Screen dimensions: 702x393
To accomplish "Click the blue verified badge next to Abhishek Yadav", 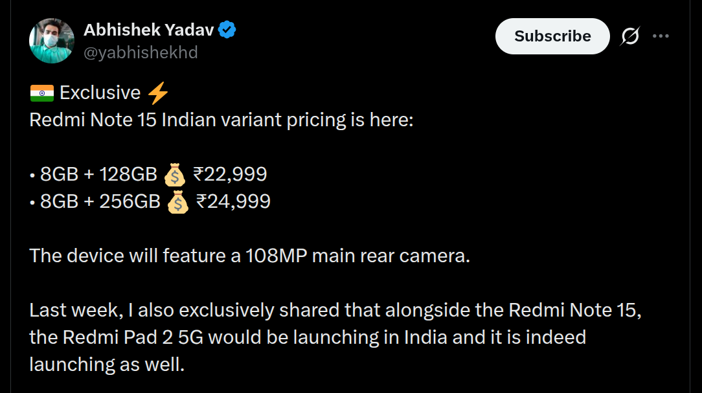I will pyautogui.click(x=225, y=28).
